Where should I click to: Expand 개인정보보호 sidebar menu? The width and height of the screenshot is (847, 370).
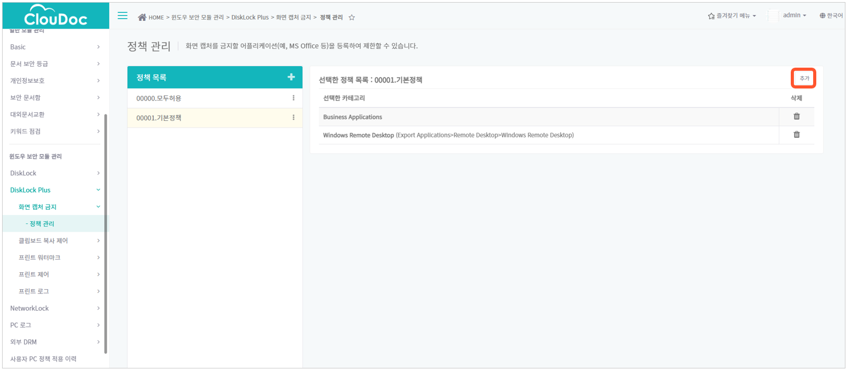(x=55, y=81)
